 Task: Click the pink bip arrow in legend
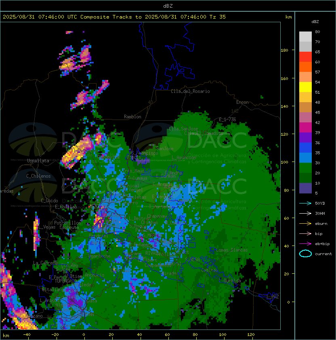click(x=305, y=233)
